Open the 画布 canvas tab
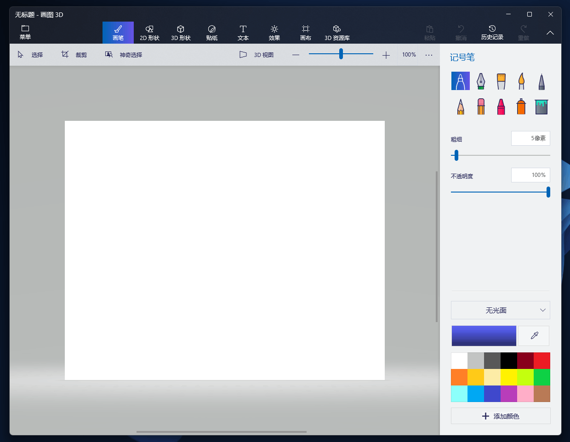 pyautogui.click(x=306, y=33)
